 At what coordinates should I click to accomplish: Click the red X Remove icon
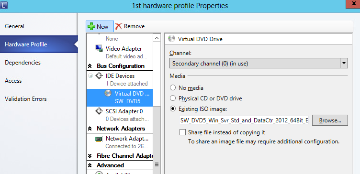click(x=118, y=26)
